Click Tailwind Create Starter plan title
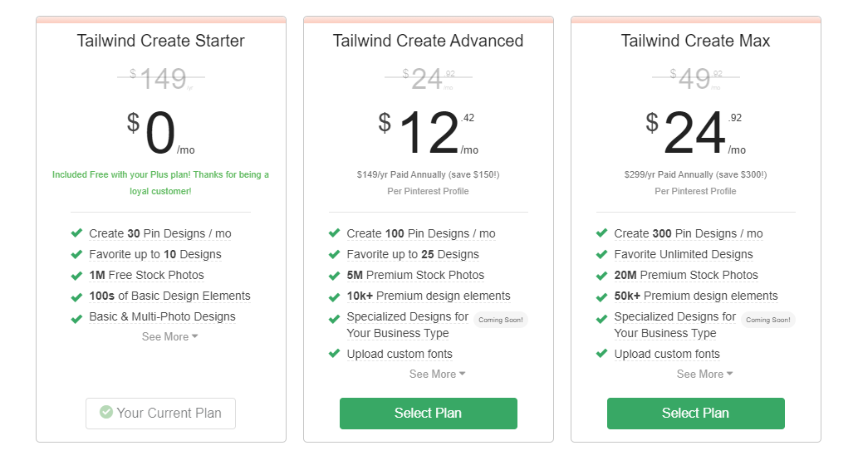Viewport: 858px width, 475px height. click(x=161, y=41)
